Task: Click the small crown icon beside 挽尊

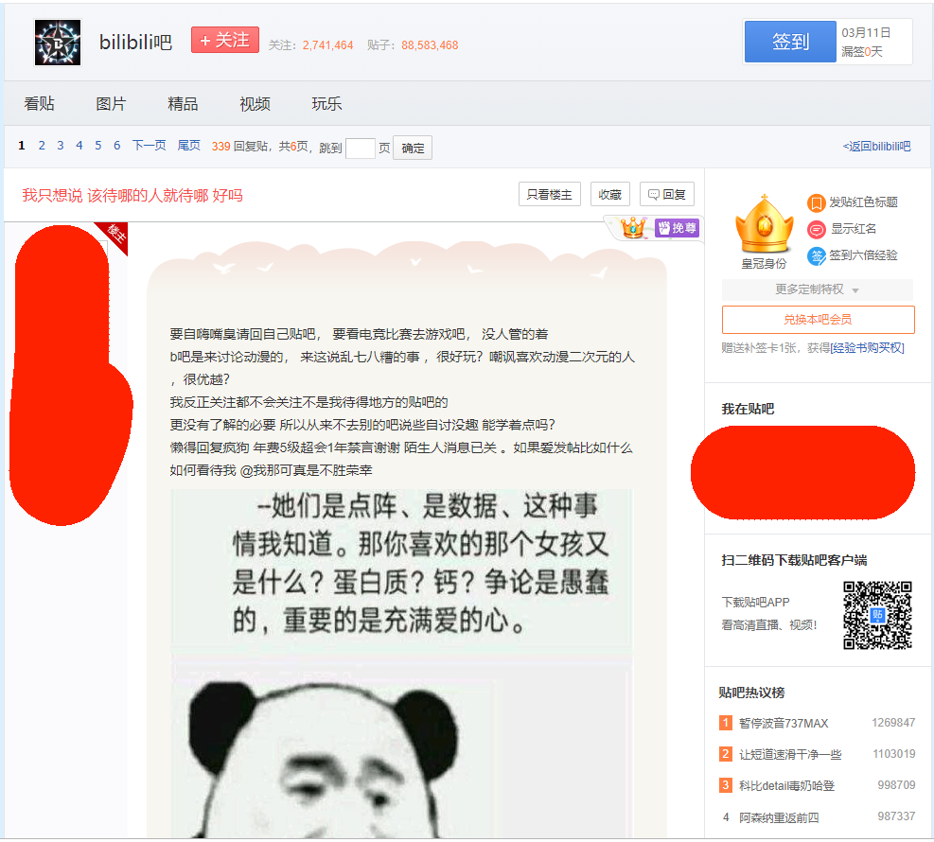Action: pyautogui.click(x=633, y=228)
